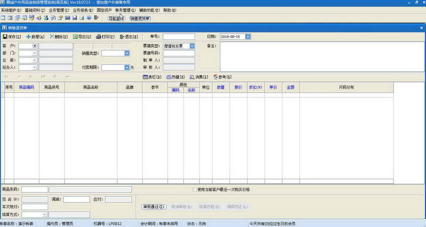Click the 打印 (Print) printer icon
The width and height of the screenshot is (426, 227).
click(x=99, y=37)
